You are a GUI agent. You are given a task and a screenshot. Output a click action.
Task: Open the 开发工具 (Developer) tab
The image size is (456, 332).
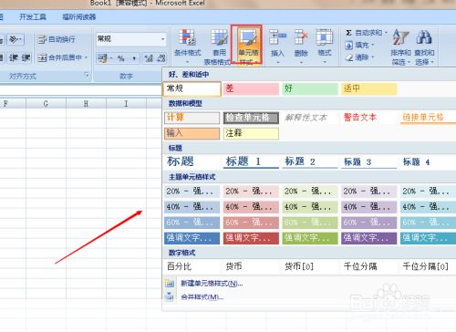point(33,17)
